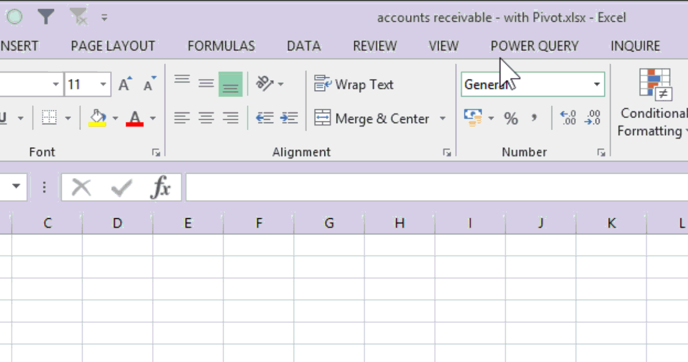This screenshot has width=688, height=362.
Task: Cancel cell entry with the X button
Action: pyautogui.click(x=80, y=187)
